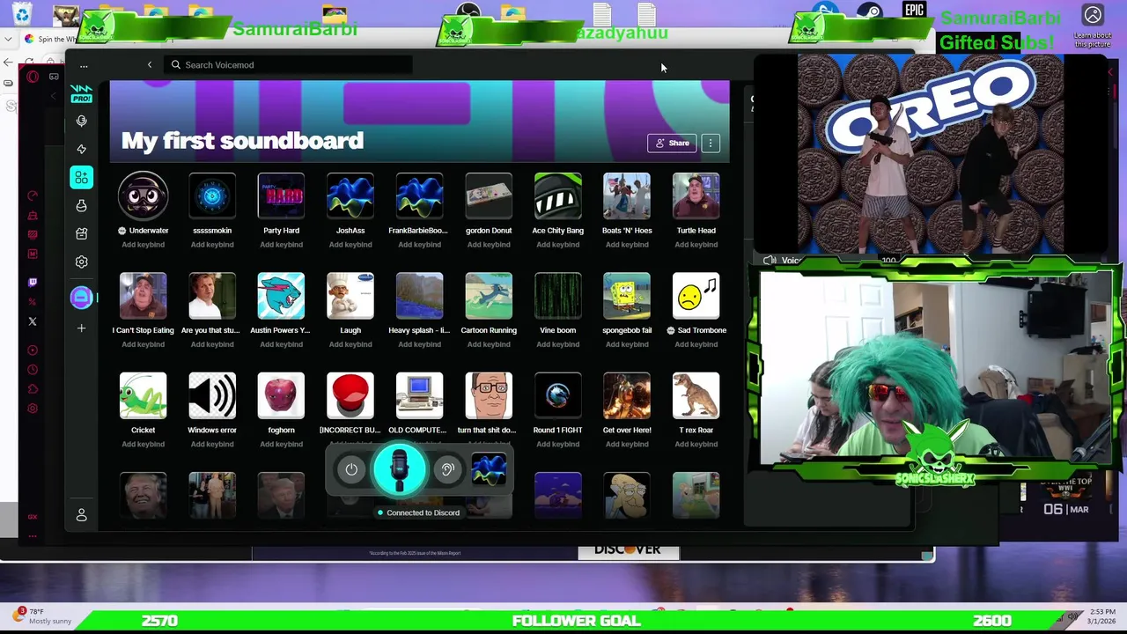Open the account profile icon at sidebar bottom
Viewport: 1127px width, 634px height.
point(81,515)
